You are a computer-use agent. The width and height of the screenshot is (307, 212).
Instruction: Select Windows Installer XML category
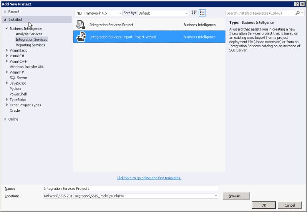27,67
